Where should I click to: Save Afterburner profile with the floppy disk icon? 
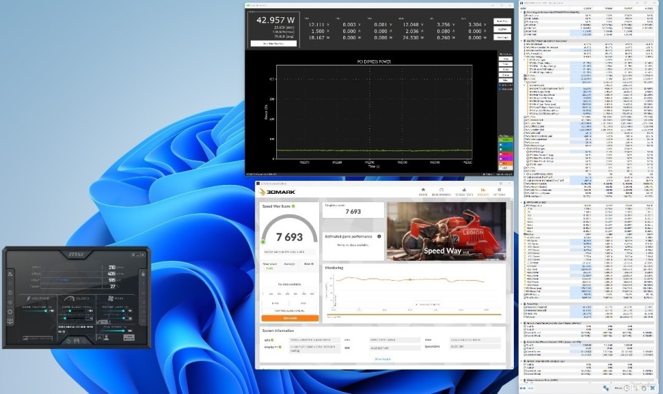(x=77, y=341)
